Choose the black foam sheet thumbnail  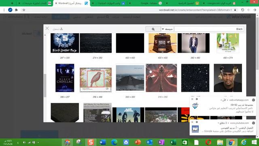(65, 113)
